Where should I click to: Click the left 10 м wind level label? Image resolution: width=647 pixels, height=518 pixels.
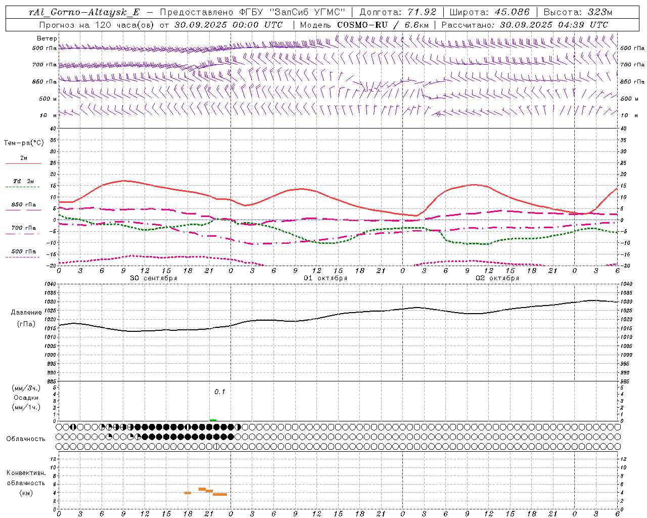click(x=48, y=115)
